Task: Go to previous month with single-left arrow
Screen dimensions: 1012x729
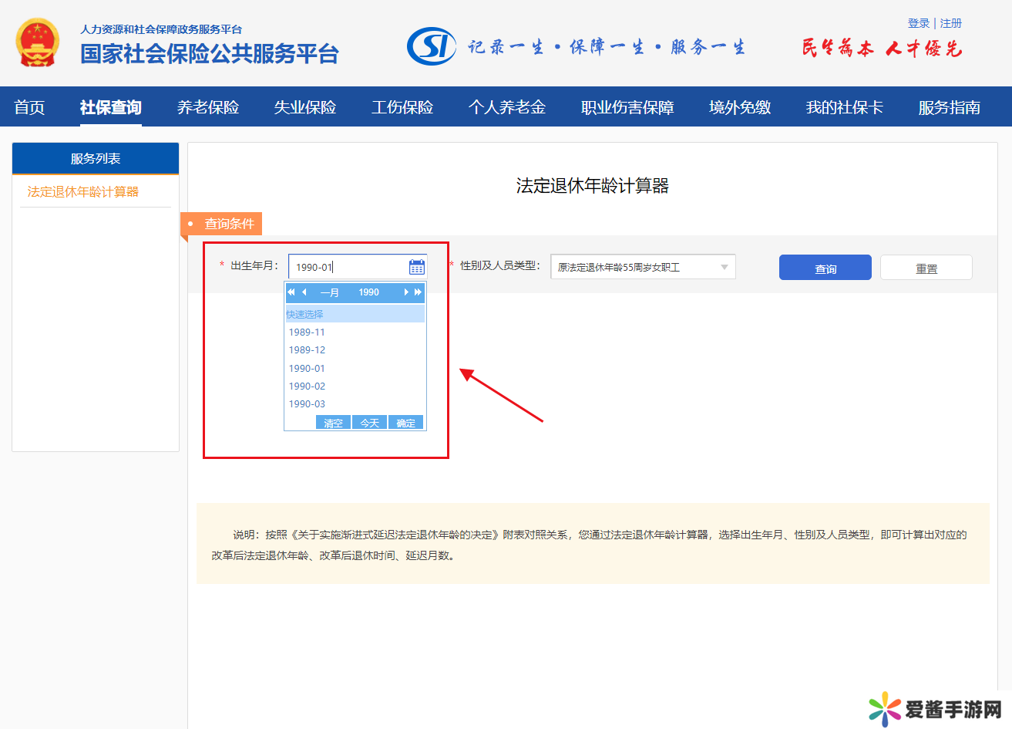Action: pyautogui.click(x=304, y=292)
